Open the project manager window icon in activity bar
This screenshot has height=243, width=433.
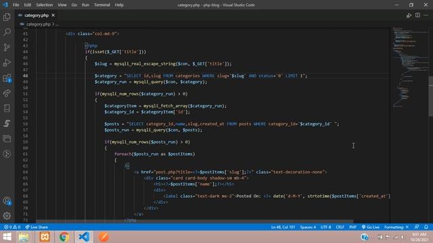(x=7, y=138)
